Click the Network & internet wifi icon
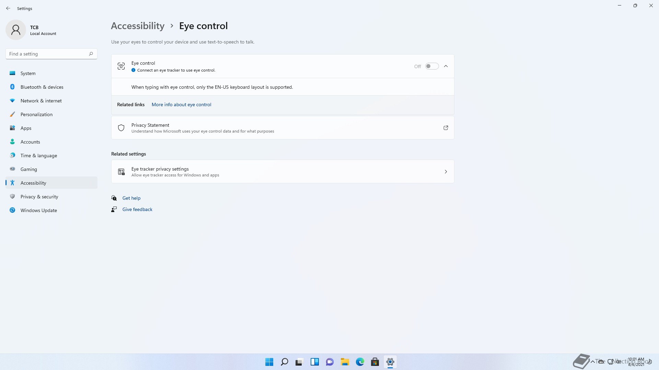This screenshot has width=659, height=370. [12, 101]
